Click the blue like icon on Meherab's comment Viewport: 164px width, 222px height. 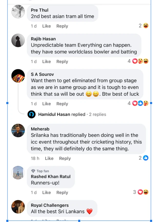(146, 158)
